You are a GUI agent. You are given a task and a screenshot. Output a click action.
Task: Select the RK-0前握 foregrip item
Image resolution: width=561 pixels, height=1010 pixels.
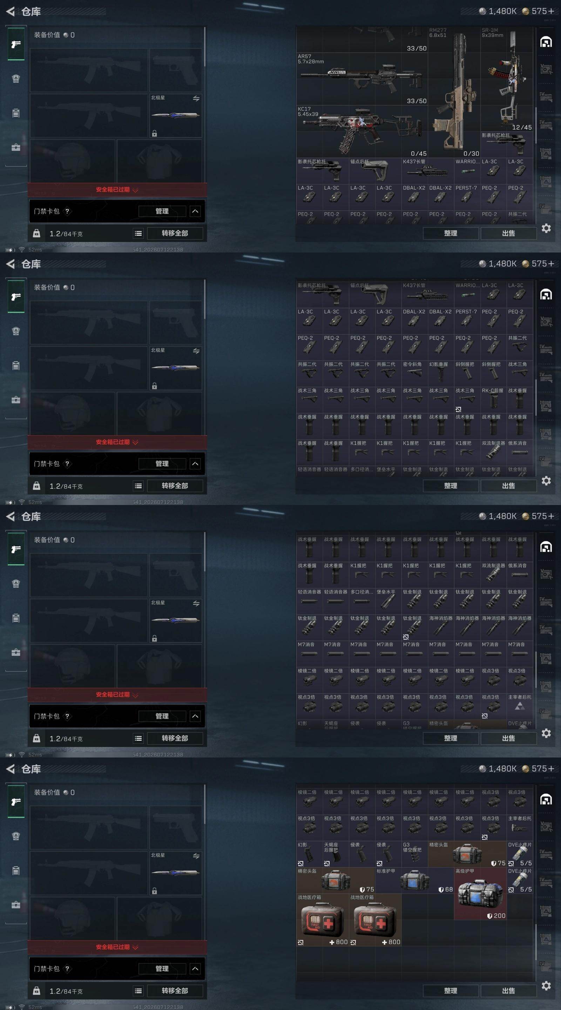[493, 399]
